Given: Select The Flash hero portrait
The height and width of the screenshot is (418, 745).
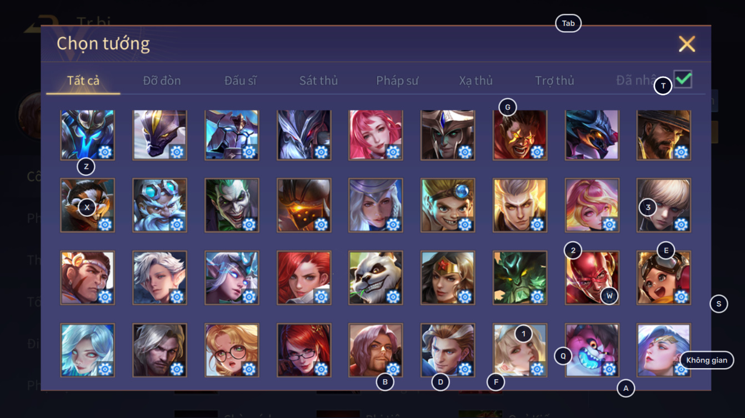Looking at the screenshot, I should click(592, 278).
